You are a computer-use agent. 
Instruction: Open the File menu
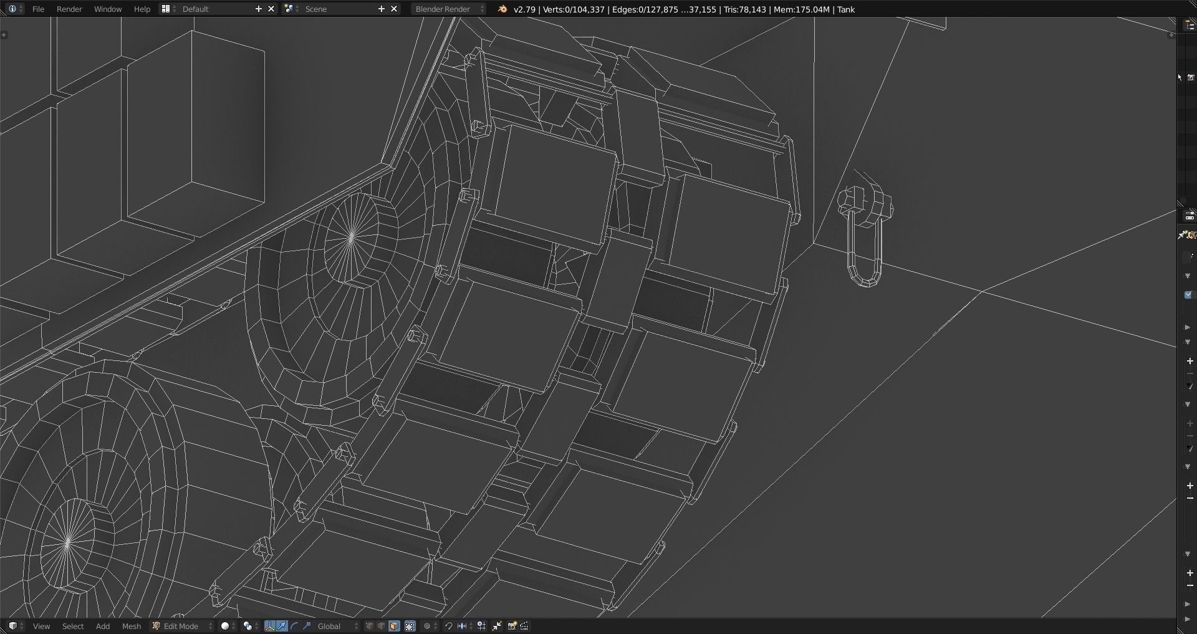(38, 9)
